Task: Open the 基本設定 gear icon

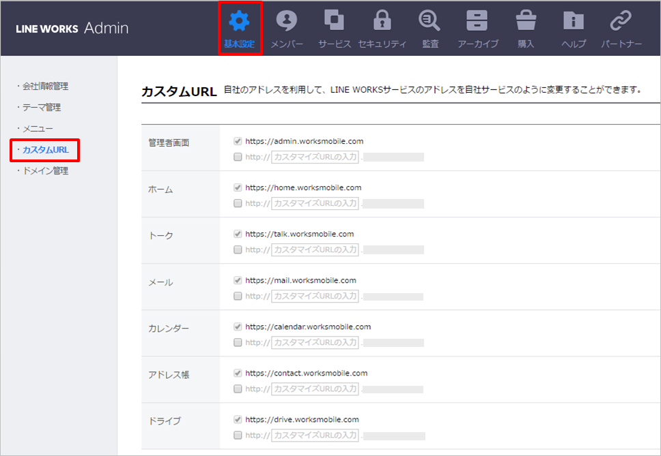Action: (x=239, y=22)
